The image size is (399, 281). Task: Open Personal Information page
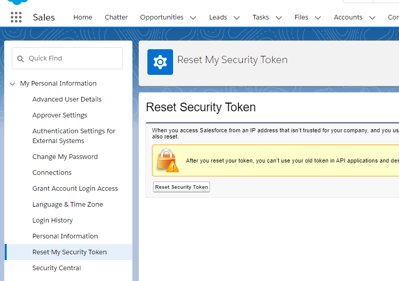[65, 236]
